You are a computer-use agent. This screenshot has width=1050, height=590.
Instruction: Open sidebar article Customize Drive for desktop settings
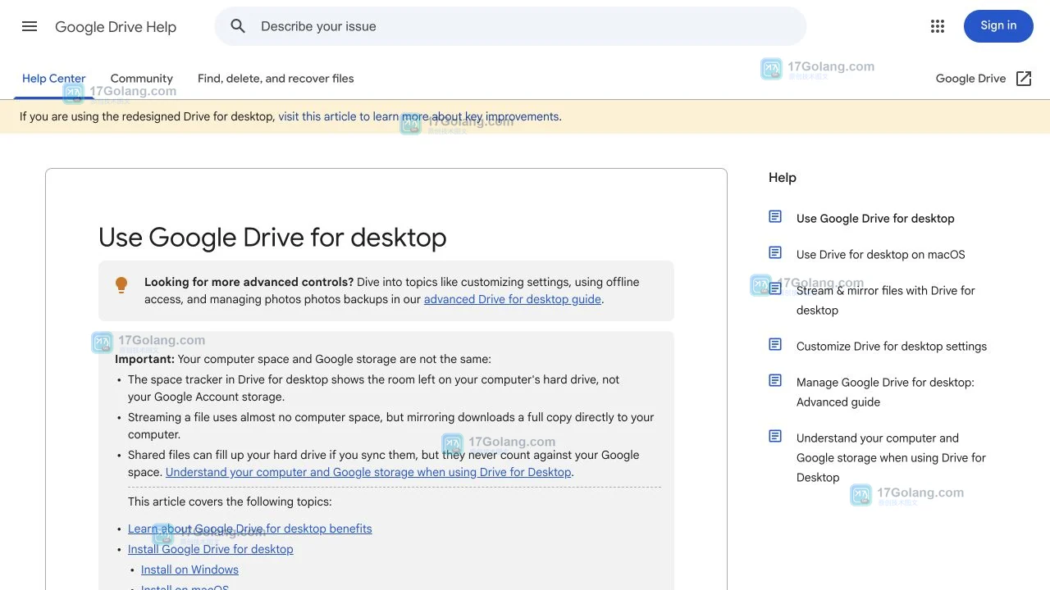click(892, 347)
